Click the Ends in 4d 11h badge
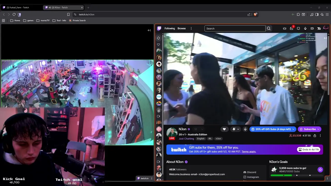The width and height of the screenshot is (331, 186). coord(309,150)
